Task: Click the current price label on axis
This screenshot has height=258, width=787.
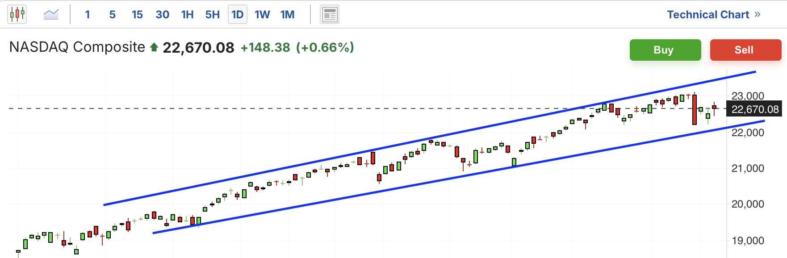Action: 755,109
